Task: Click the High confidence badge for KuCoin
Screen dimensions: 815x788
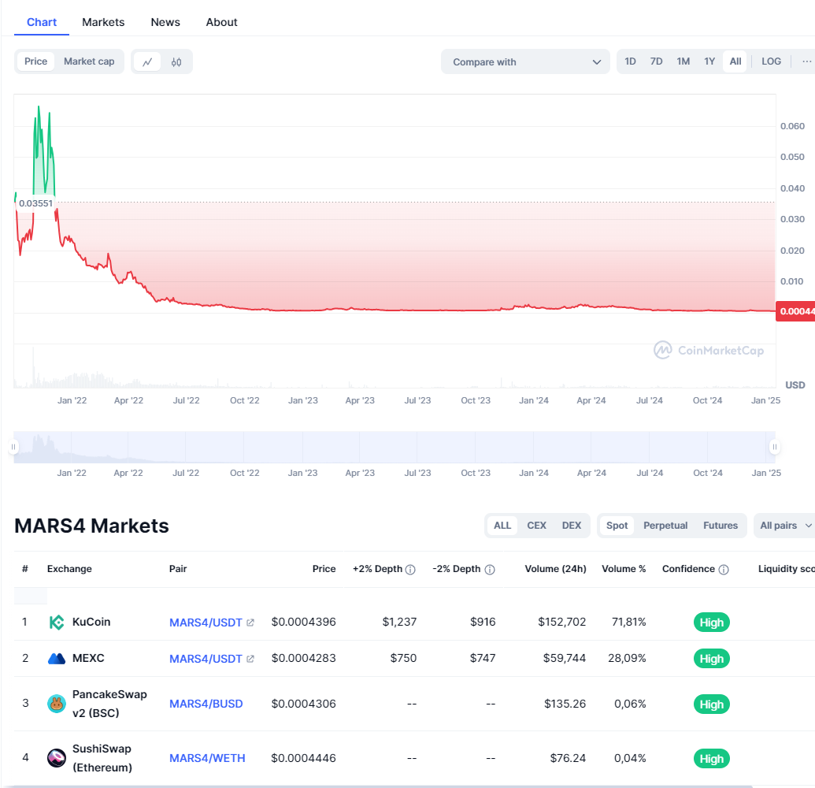Action: point(712,623)
